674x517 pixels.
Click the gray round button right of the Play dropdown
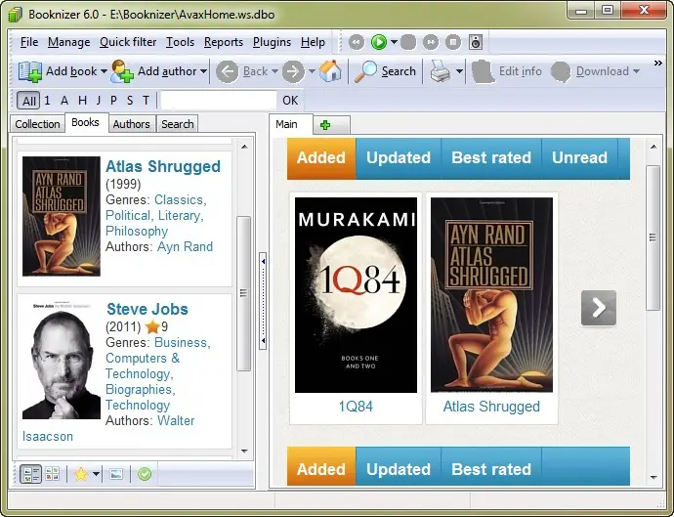pos(408,42)
